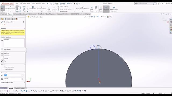The width and height of the screenshot is (172, 96).
Task: Open the SOLIDWORKS Add-Ins tab
Action: pyautogui.click(x=78, y=14)
